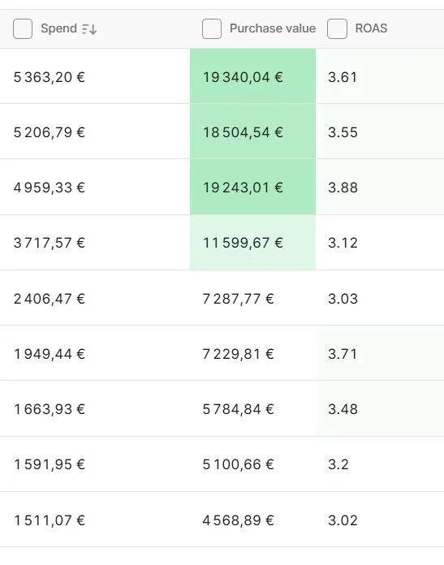Screen dimensions: 444x565
Task: Select the ROAS column header label
Action: pos(371,28)
